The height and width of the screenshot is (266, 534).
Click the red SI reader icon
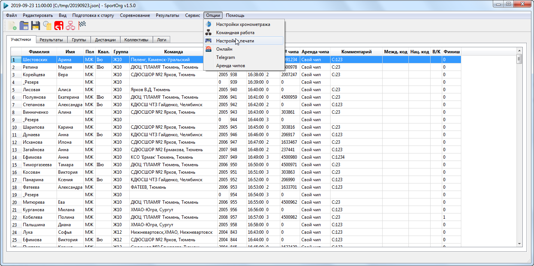59,26
